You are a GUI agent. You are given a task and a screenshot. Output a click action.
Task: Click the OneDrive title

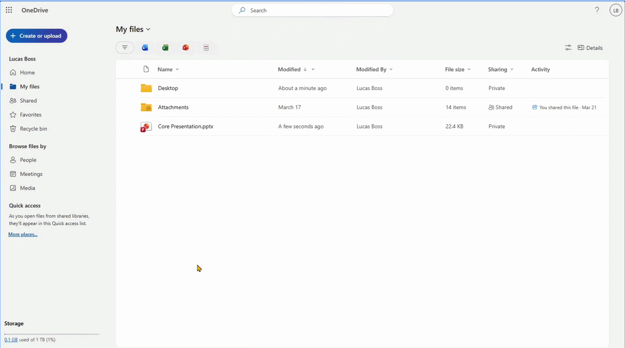(x=35, y=10)
